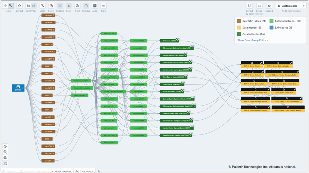Apply Layout by color

click(250, 6)
